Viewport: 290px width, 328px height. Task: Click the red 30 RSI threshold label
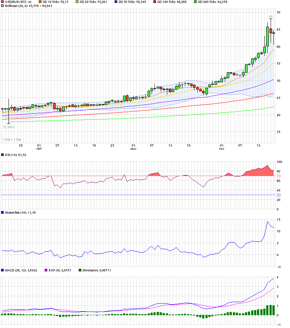coord(278,195)
